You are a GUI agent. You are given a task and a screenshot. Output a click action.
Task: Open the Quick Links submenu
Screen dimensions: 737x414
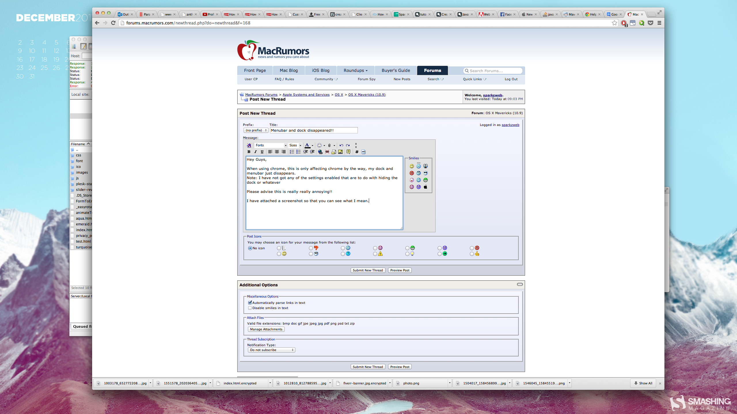(474, 79)
